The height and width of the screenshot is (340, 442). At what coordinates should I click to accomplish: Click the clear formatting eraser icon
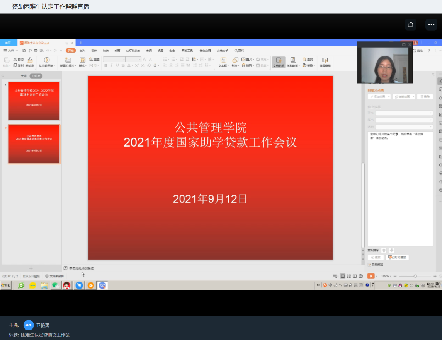coord(149,65)
